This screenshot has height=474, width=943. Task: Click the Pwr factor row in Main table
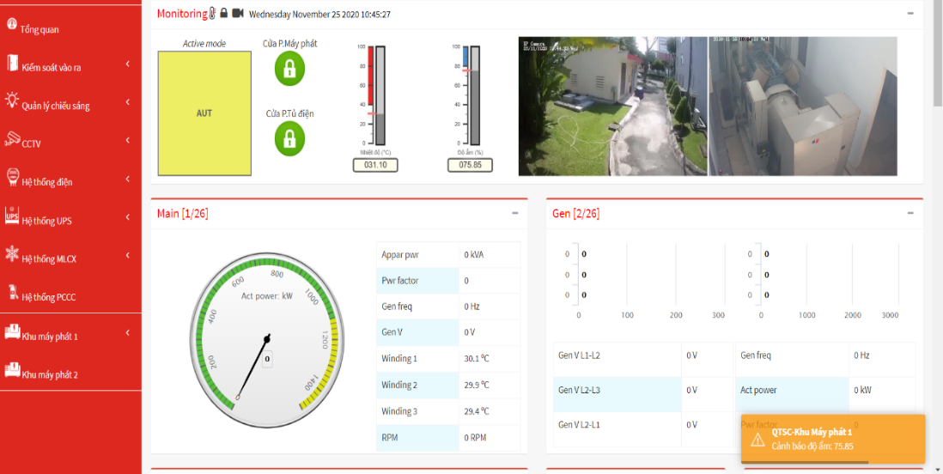click(x=448, y=280)
